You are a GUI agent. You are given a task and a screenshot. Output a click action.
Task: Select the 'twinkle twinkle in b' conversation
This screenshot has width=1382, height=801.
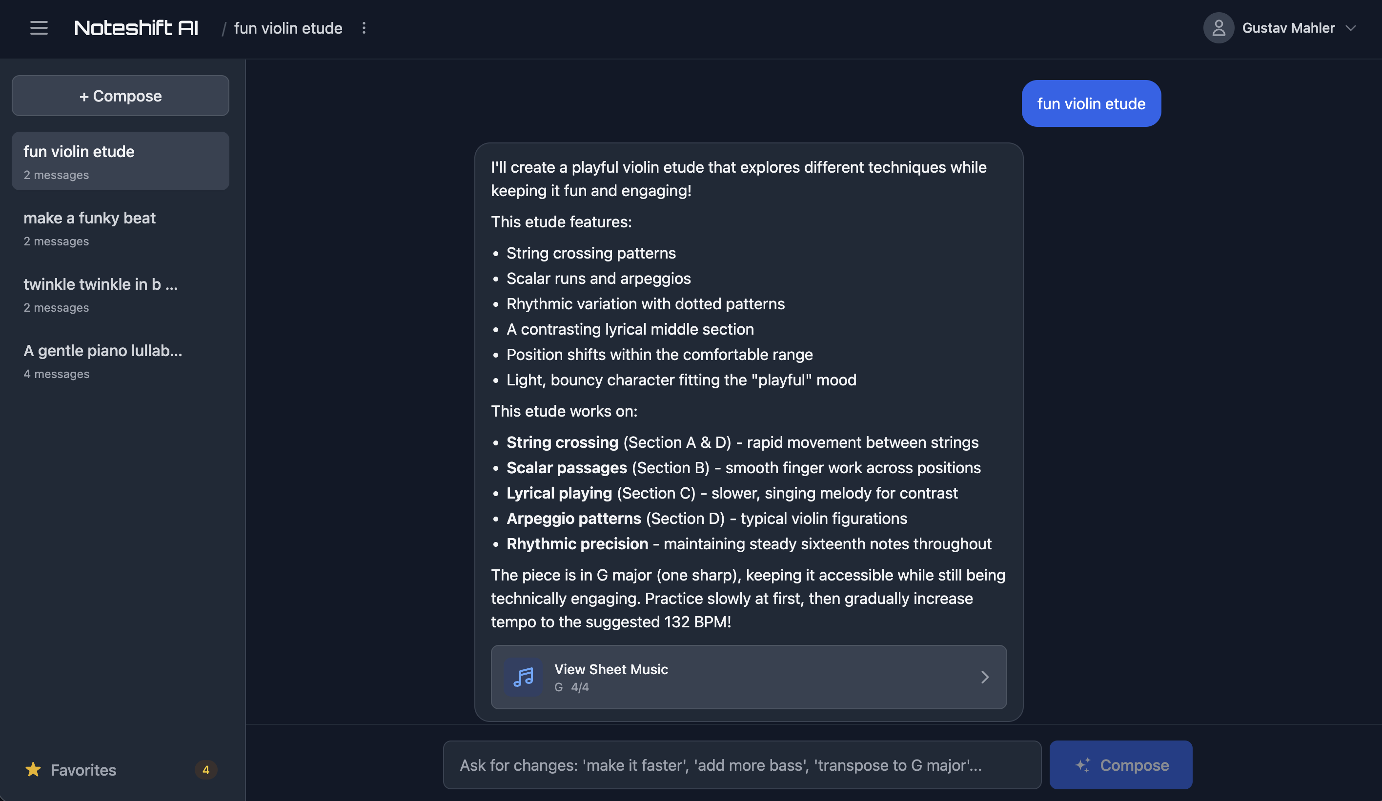120,295
